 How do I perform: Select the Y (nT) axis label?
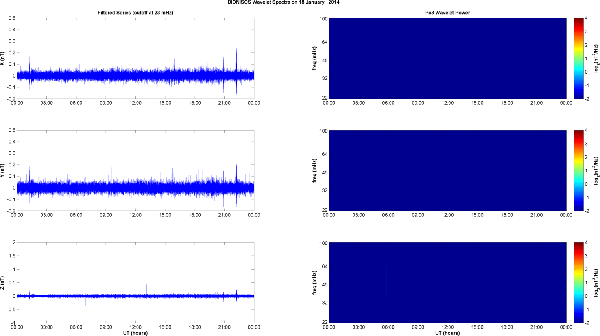pyautogui.click(x=3, y=171)
